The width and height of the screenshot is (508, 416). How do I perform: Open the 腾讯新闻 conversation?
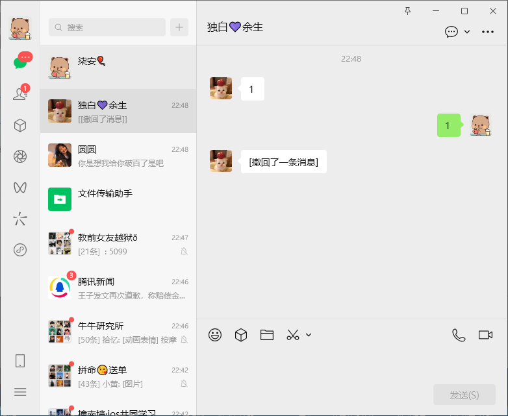[x=118, y=287]
